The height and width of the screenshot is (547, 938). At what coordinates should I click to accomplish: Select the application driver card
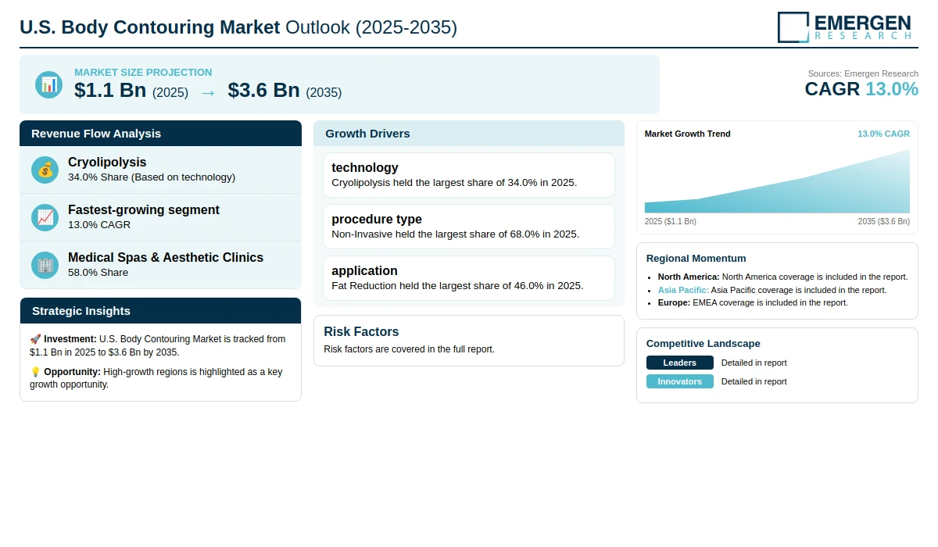pos(469,278)
